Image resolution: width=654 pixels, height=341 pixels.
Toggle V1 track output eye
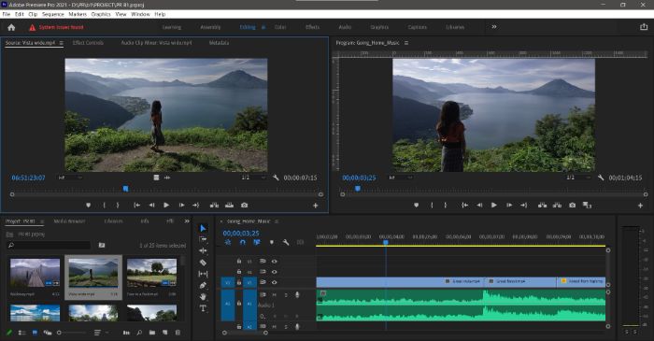(x=274, y=282)
